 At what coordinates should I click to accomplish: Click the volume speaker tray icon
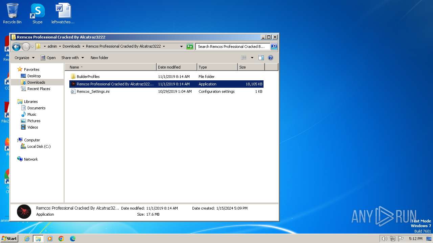[384, 239]
